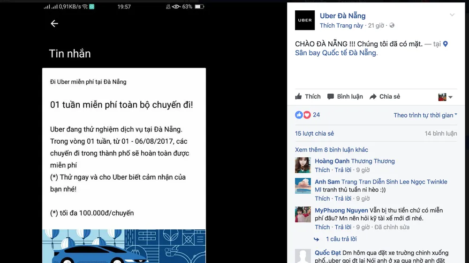Click Thích Trang này link
The width and height of the screenshot is (469, 263).
341,26
